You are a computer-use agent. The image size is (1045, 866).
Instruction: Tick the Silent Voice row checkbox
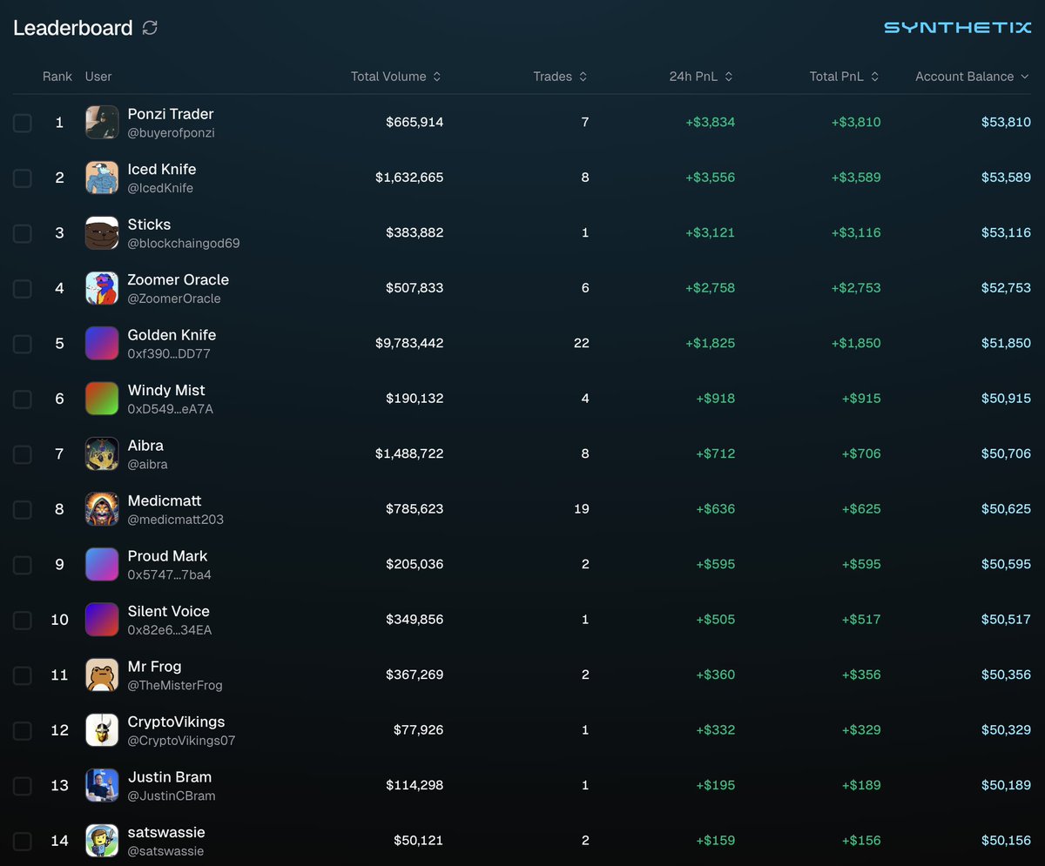[x=23, y=620]
